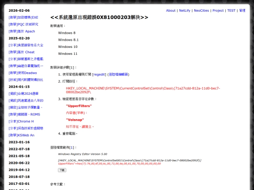Open the '[教學]加密標準(EXE' article link
This screenshot has width=254, height=190.
pyautogui.click(x=24, y=17)
